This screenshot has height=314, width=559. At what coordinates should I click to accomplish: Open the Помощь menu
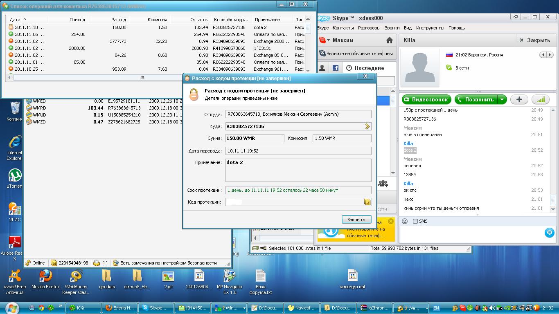click(457, 28)
